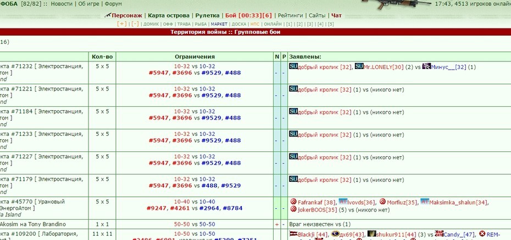Click red round icon before Morfiuz
This screenshot has height=240, width=511.
coord(382,202)
